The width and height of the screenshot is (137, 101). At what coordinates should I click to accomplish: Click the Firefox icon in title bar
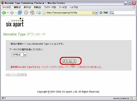2,3
